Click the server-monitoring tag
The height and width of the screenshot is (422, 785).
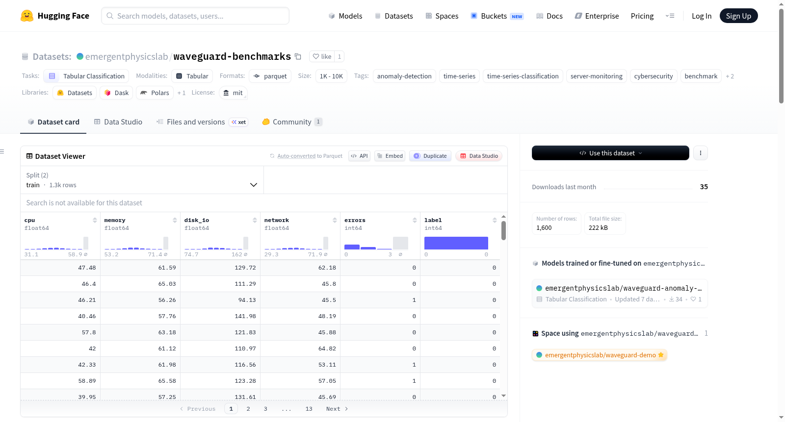596,76
